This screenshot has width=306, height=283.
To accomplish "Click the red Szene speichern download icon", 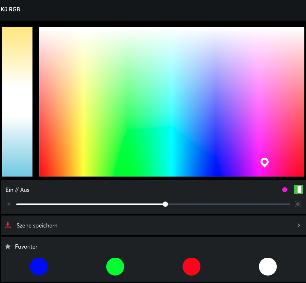I will coord(8,225).
